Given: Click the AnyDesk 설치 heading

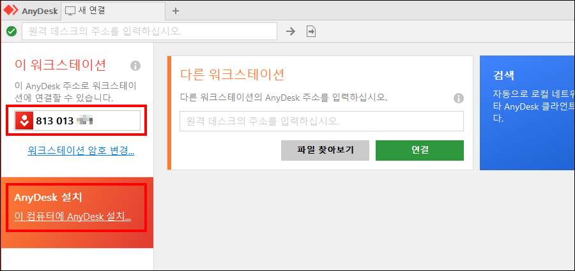Looking at the screenshot, I should [x=48, y=198].
